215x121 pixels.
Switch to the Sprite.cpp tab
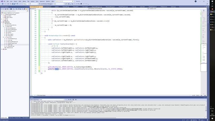[173, 7]
